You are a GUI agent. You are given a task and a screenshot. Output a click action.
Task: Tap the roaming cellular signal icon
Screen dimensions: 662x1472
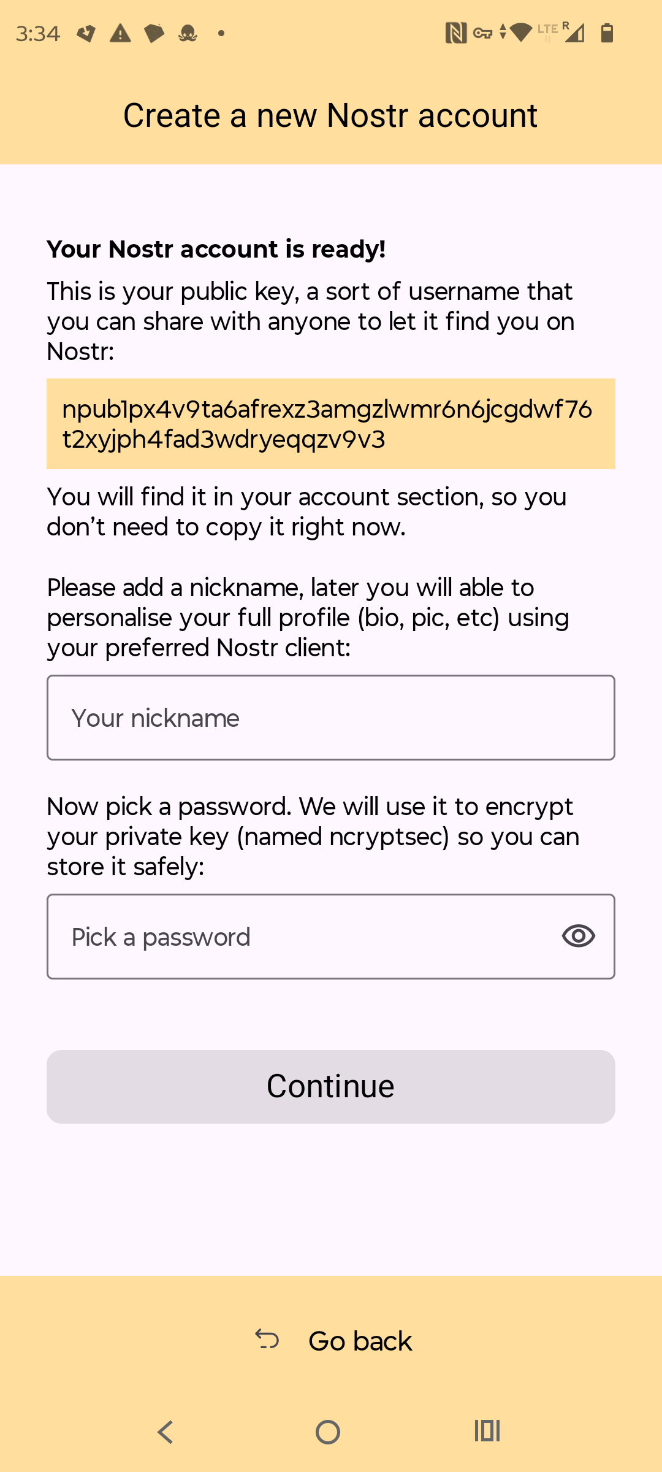click(x=574, y=33)
